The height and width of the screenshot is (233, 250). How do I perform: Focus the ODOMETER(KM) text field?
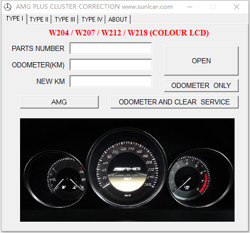(111, 65)
